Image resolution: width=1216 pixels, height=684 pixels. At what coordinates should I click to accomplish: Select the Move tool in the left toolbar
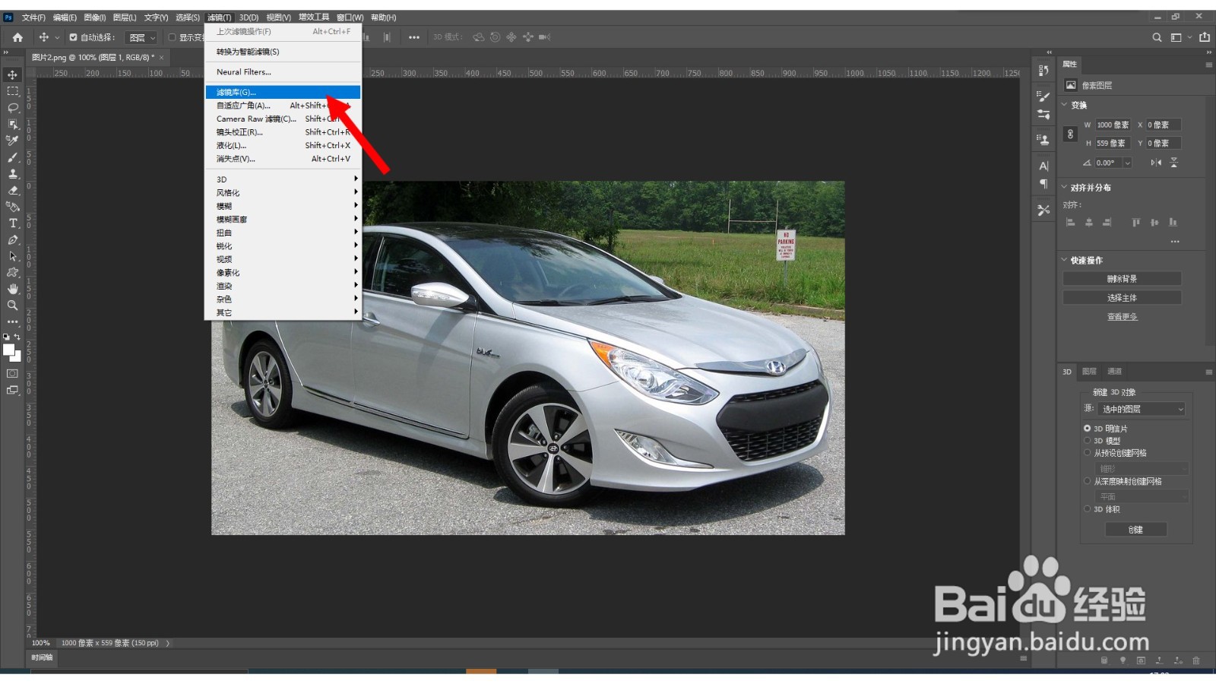coord(12,74)
